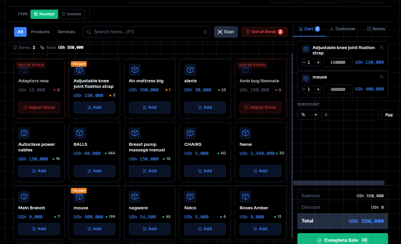Open the discount type percent dropdown
The width and height of the screenshot is (401, 244).
pos(308,115)
